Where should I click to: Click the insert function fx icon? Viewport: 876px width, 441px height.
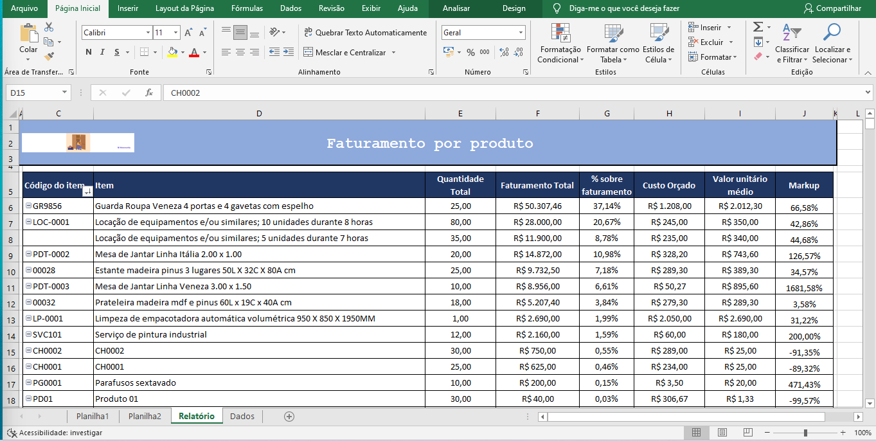coord(149,93)
